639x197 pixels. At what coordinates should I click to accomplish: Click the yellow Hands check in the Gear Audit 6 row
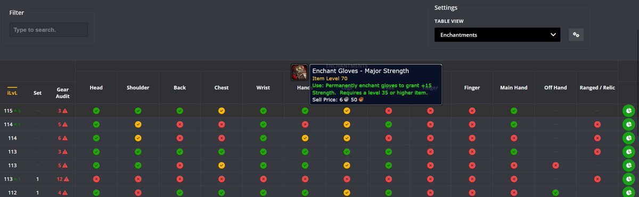[x=305, y=138]
